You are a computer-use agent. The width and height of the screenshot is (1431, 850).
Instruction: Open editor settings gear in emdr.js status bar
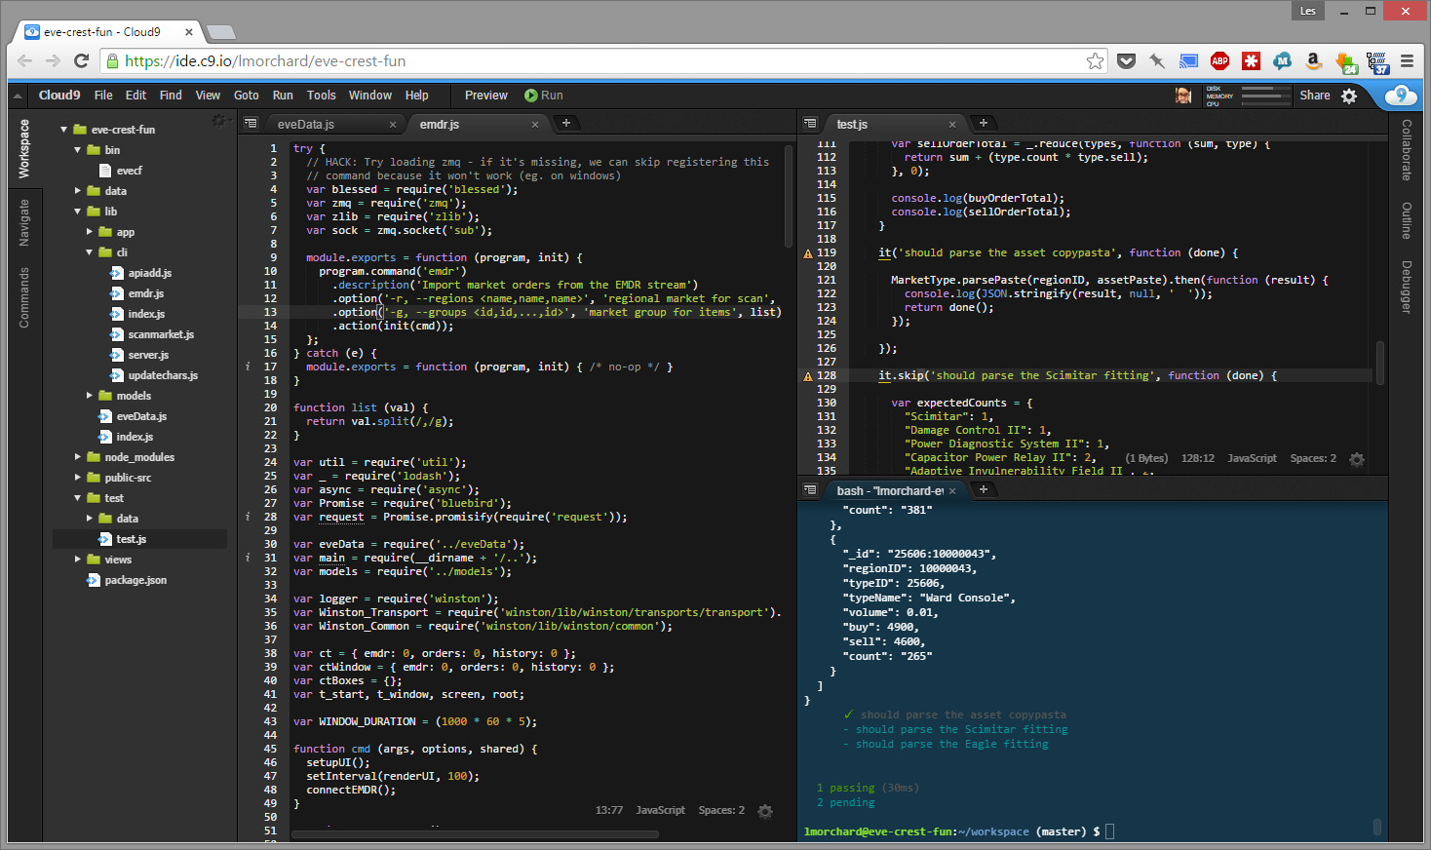coord(765,811)
